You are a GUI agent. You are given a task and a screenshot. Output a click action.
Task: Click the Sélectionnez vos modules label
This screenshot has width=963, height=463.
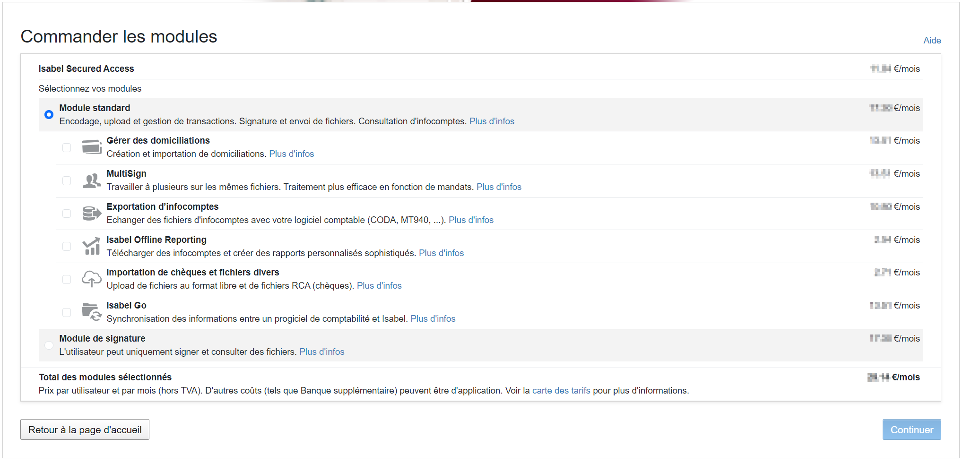pyautogui.click(x=90, y=88)
